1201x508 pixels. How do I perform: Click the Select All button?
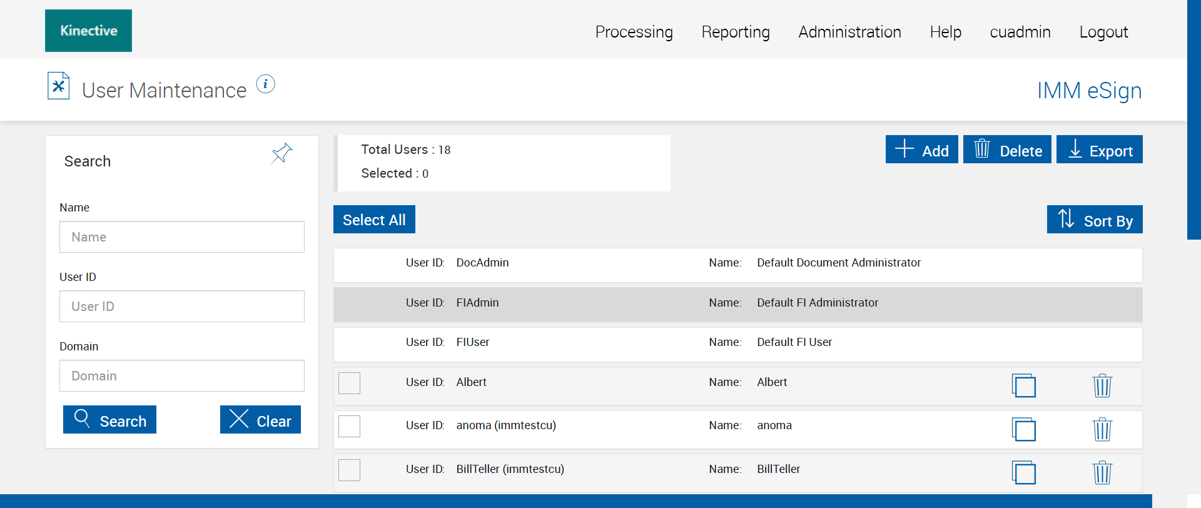click(374, 220)
